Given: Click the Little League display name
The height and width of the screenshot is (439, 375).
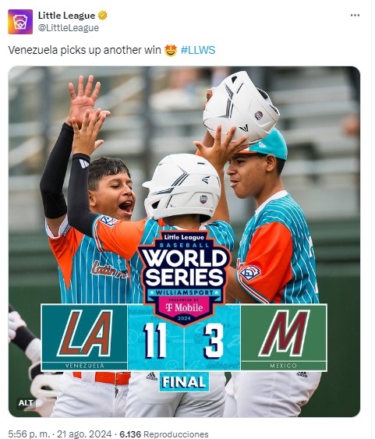Looking at the screenshot, I should pyautogui.click(x=66, y=16).
